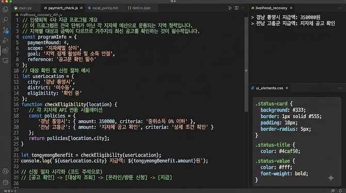Click the comment on line 25 about 신청 steps
Screen dimensions: 346x193
point(96,178)
